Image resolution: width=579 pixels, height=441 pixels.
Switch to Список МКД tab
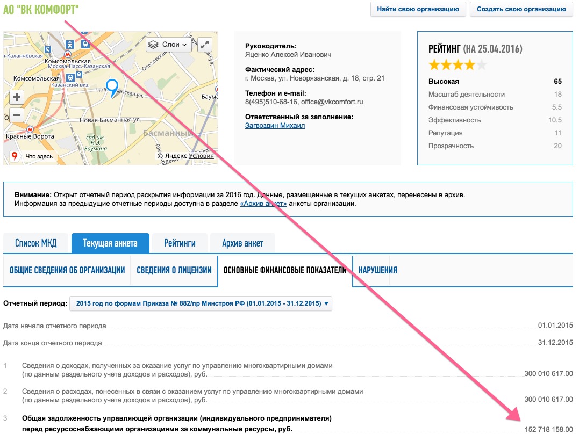click(x=36, y=243)
